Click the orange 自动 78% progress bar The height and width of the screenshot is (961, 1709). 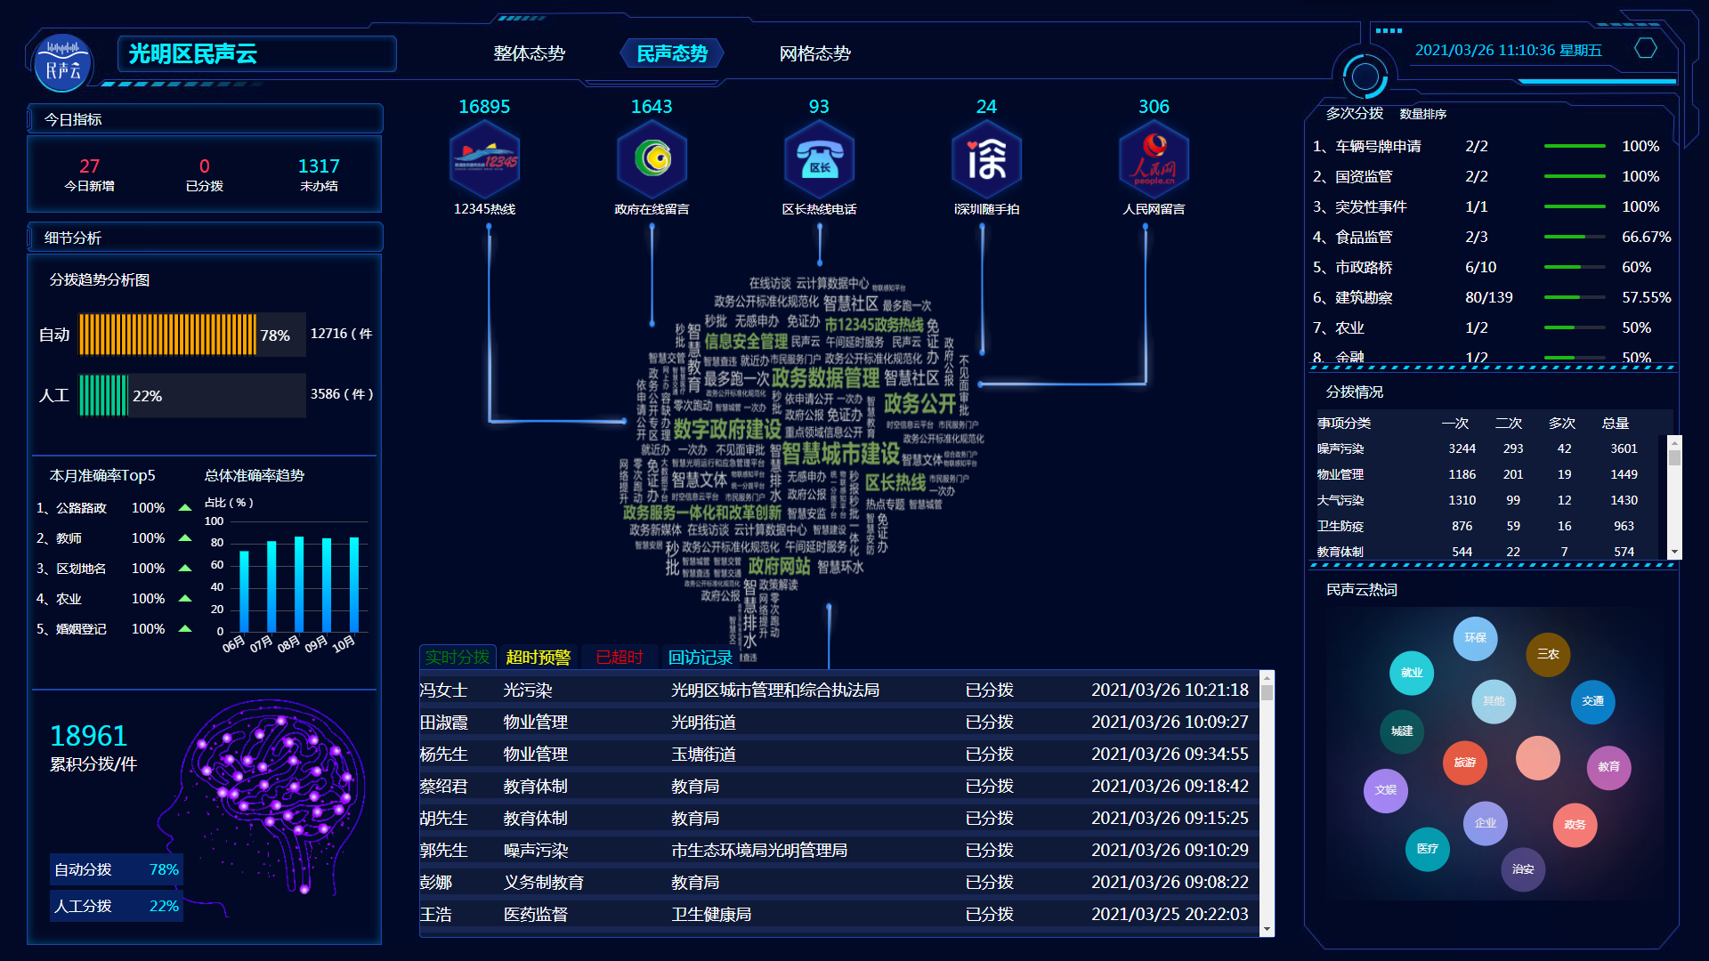167,335
